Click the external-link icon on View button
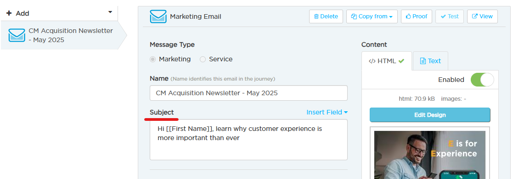This screenshot has width=513, height=179. pyautogui.click(x=475, y=16)
